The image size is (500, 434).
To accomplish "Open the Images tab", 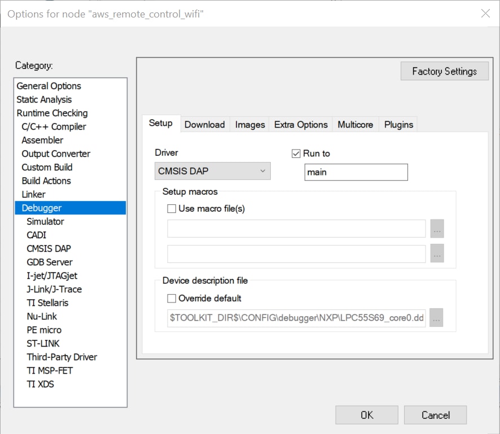I will point(250,125).
